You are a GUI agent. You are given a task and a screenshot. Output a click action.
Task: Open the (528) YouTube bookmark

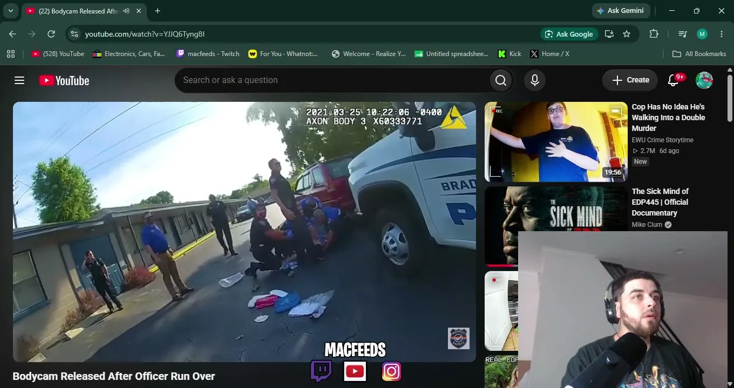[x=58, y=54]
